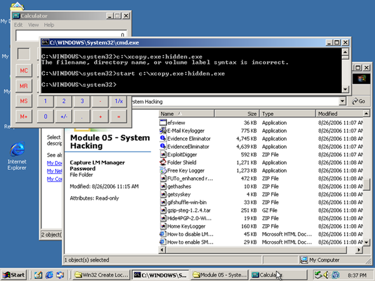
Task: Click file list scroll down arrow
Action: click(366, 242)
